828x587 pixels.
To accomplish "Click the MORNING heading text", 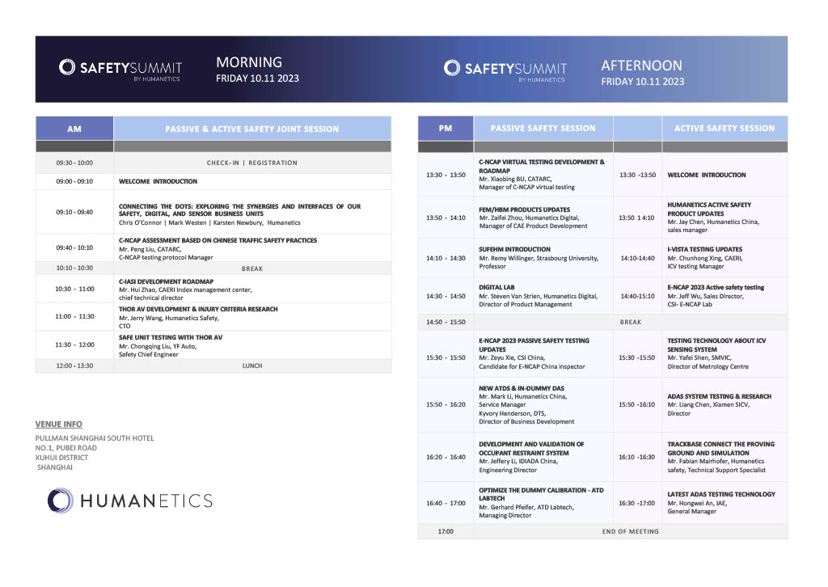I will point(249,62).
